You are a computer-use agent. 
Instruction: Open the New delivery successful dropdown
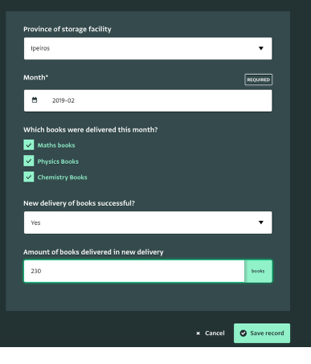[x=148, y=223]
